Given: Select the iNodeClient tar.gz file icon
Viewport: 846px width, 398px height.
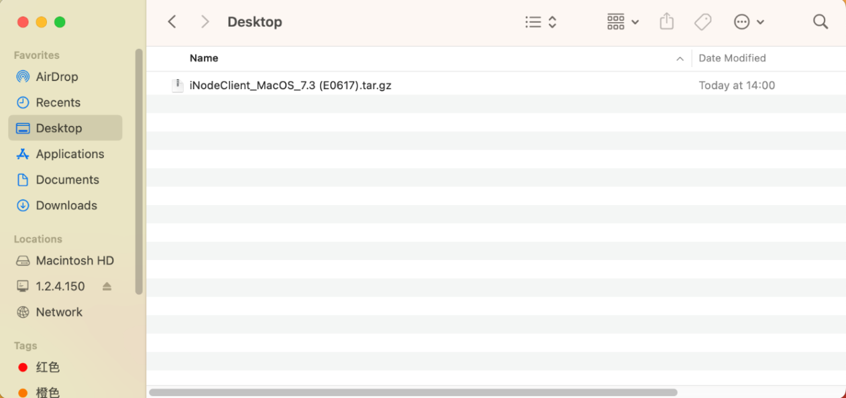Looking at the screenshot, I should coord(178,85).
